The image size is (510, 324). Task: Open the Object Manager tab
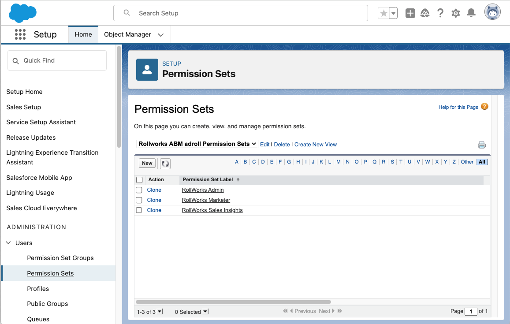pos(127,34)
